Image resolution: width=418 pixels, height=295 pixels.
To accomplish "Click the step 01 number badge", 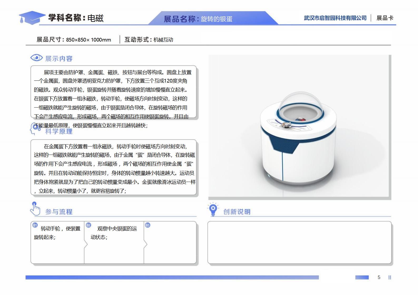I will coord(35,225).
